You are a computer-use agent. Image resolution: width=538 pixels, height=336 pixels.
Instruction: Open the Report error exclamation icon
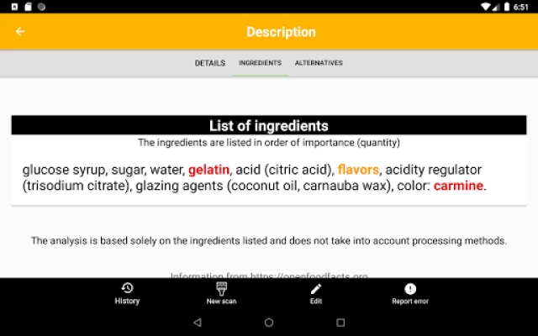click(410, 289)
